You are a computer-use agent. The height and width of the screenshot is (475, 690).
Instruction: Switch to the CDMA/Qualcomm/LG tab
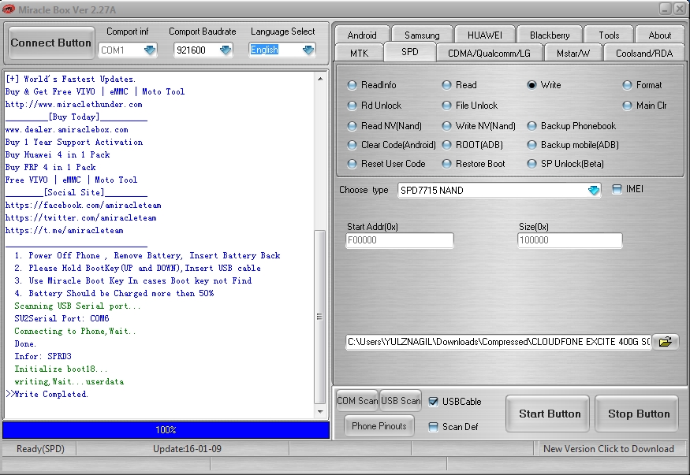[489, 53]
